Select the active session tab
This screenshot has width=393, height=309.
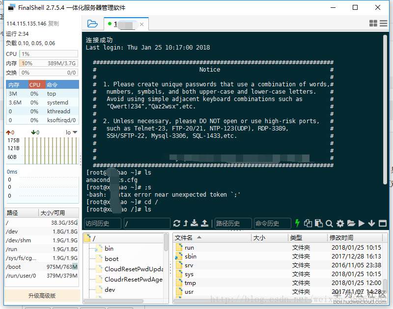click(126, 24)
